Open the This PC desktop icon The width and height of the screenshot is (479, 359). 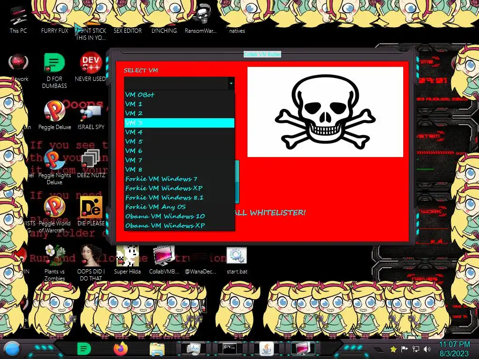(18, 20)
